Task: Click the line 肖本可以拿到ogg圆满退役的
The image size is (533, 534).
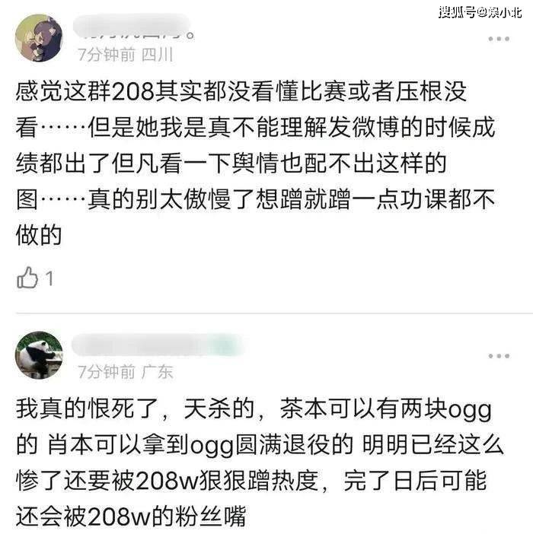Action: [x=200, y=444]
